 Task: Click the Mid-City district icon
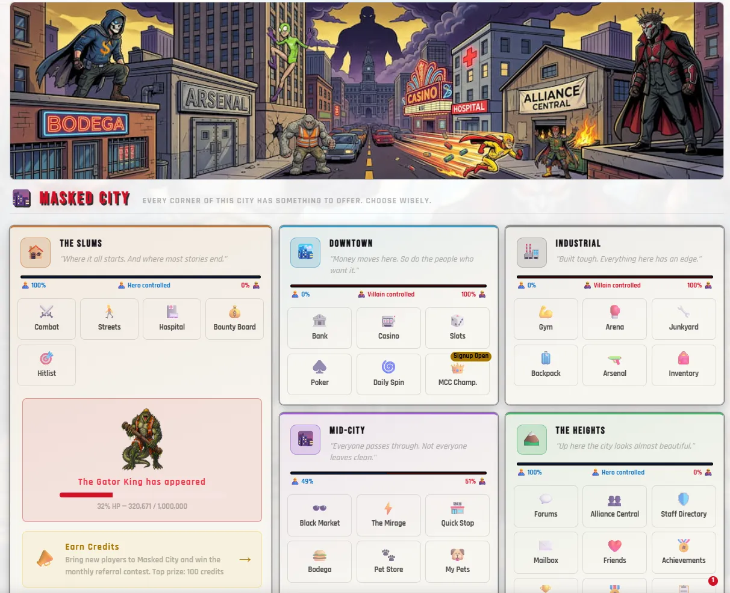(305, 440)
